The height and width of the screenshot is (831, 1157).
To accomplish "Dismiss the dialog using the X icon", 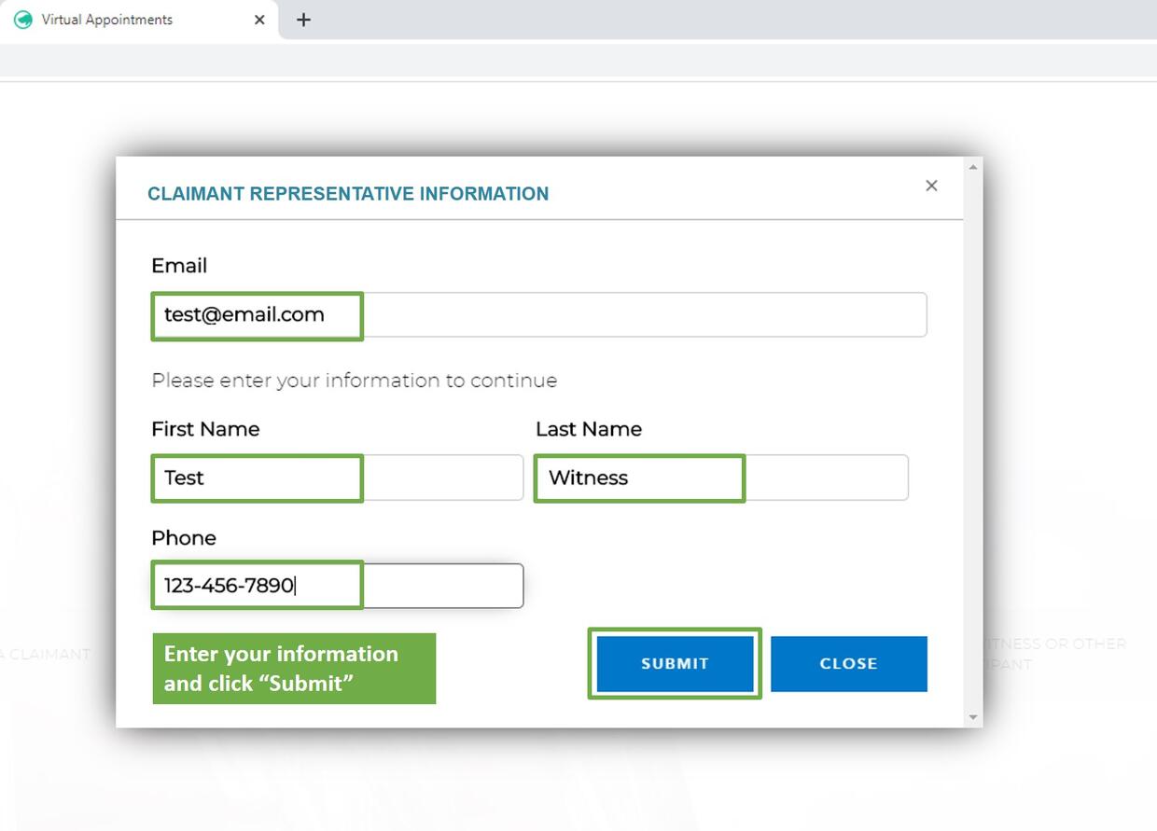I will [930, 186].
